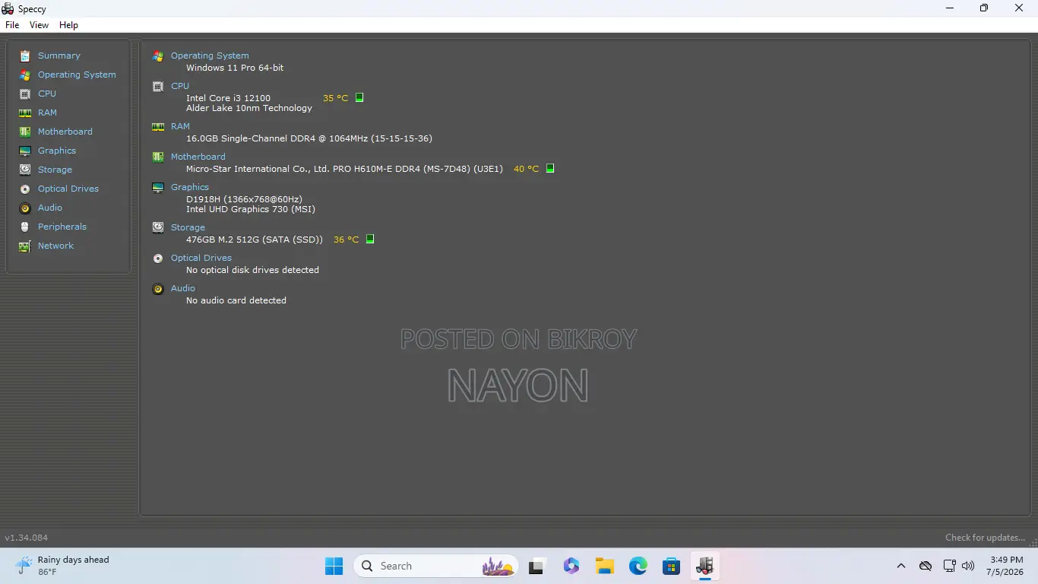The width and height of the screenshot is (1038, 584).
Task: Show hidden system tray icons
Action: click(x=901, y=566)
